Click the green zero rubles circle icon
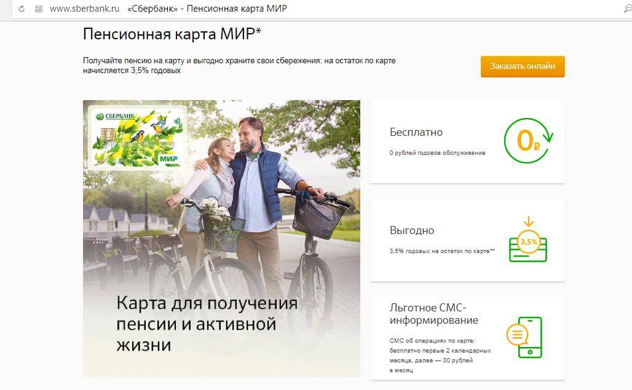 pyautogui.click(x=527, y=141)
